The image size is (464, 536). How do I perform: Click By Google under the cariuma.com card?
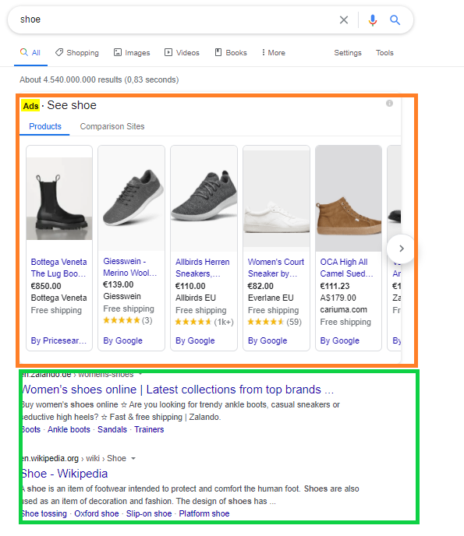coord(340,340)
